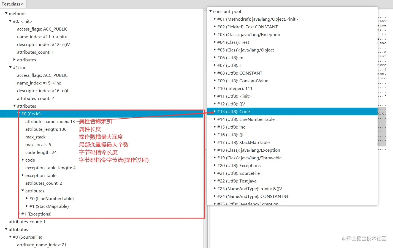Expand #17 (Utf8): StackMapTable entry
This screenshot has height=248, width=393.
pyautogui.click(x=215, y=142)
